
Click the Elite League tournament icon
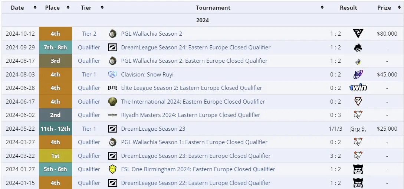coord(113,88)
